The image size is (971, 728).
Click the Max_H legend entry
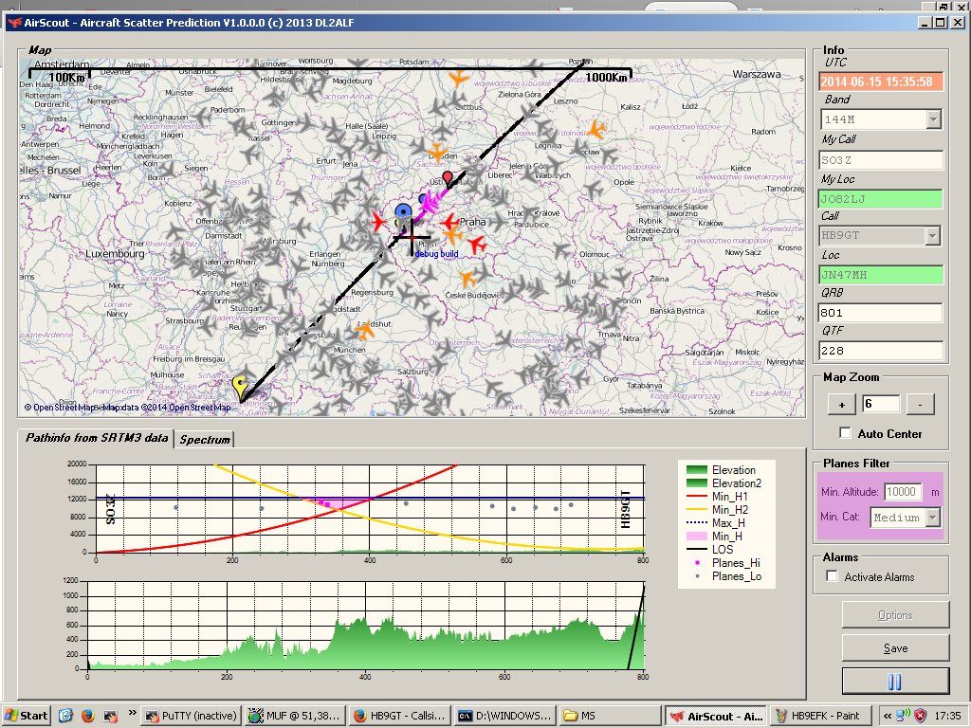click(717, 523)
